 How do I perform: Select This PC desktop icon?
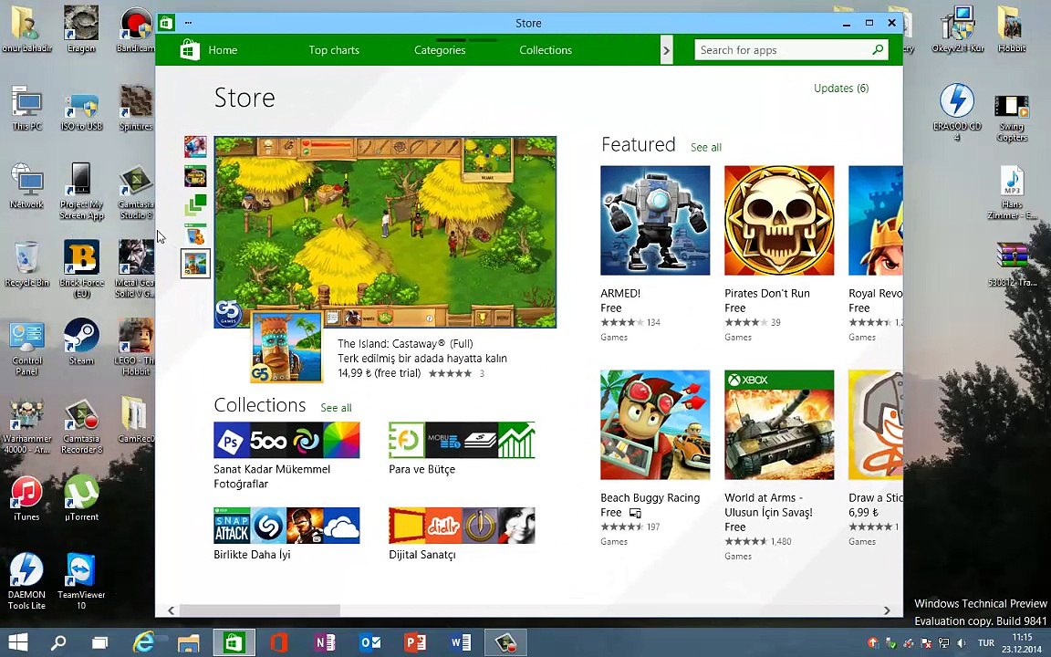[x=26, y=108]
